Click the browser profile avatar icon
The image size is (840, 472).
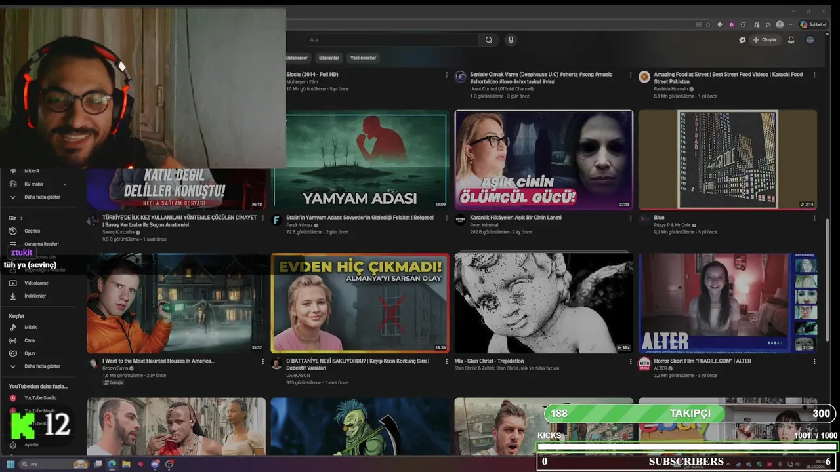point(780,24)
